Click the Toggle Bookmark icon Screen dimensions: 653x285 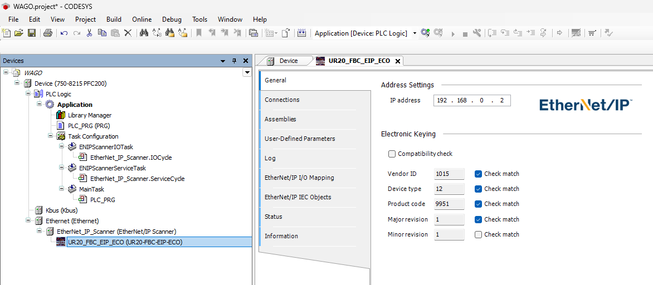click(x=199, y=33)
